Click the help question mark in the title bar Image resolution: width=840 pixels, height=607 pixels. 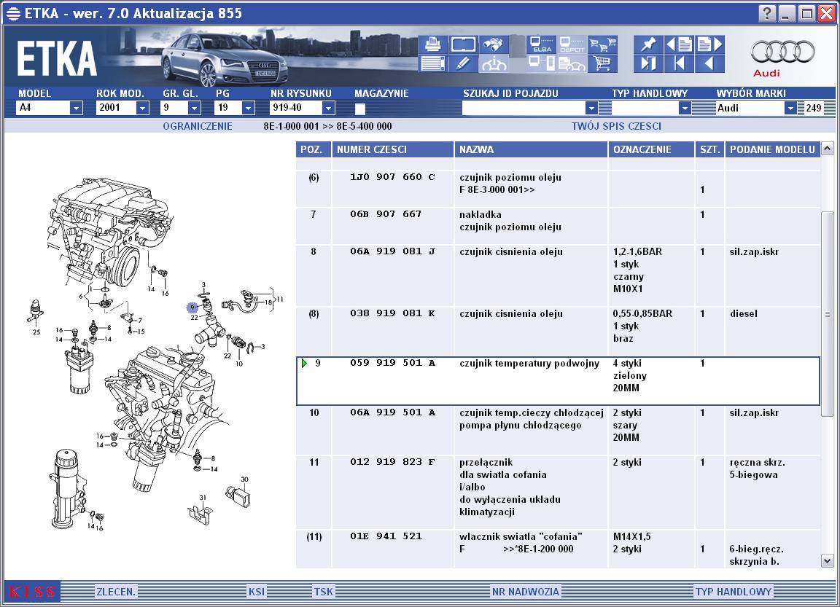pyautogui.click(x=767, y=13)
